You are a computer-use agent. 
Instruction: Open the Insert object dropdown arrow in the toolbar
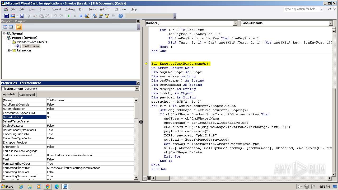(x=17, y=16)
